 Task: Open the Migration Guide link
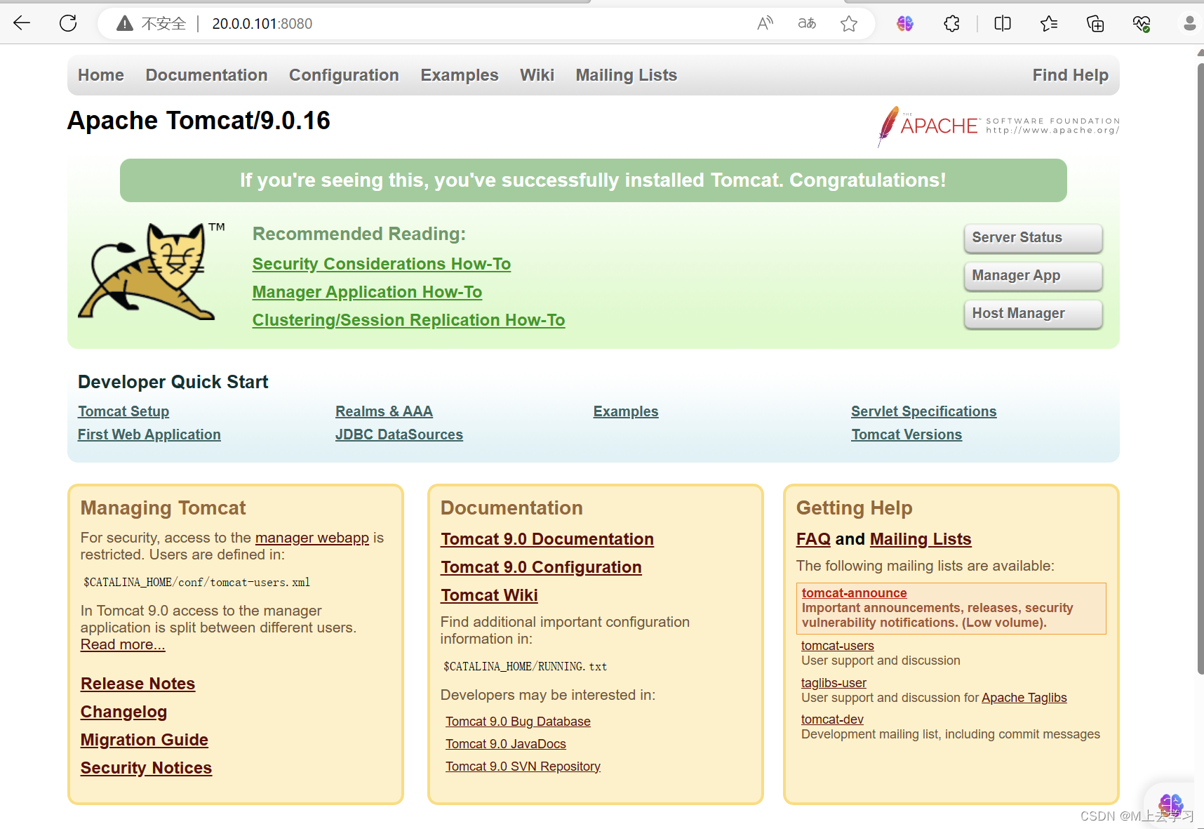click(144, 740)
